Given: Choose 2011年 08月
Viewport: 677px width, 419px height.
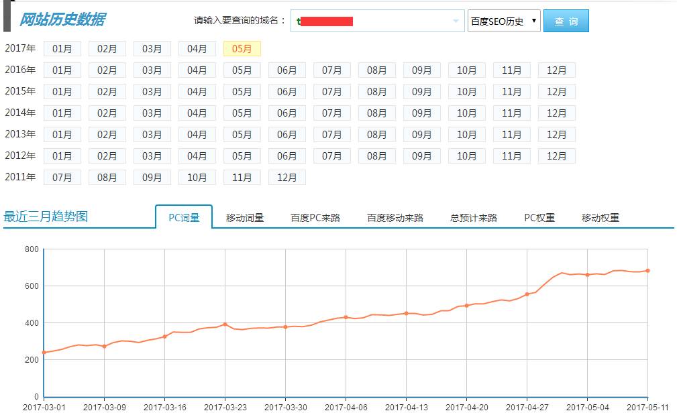Looking at the screenshot, I should click(x=107, y=178).
